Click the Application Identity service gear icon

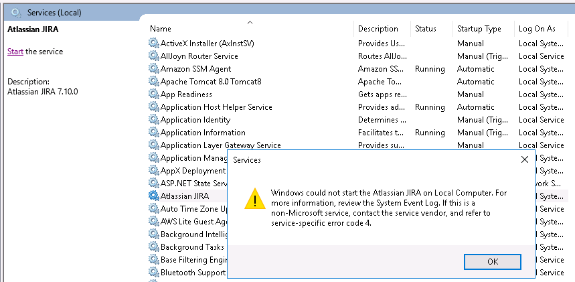(154, 120)
